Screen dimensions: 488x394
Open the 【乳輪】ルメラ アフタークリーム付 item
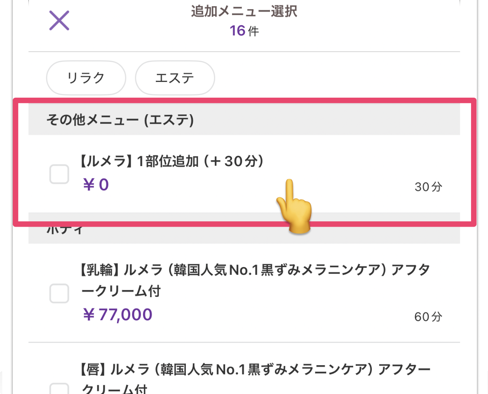click(254, 281)
